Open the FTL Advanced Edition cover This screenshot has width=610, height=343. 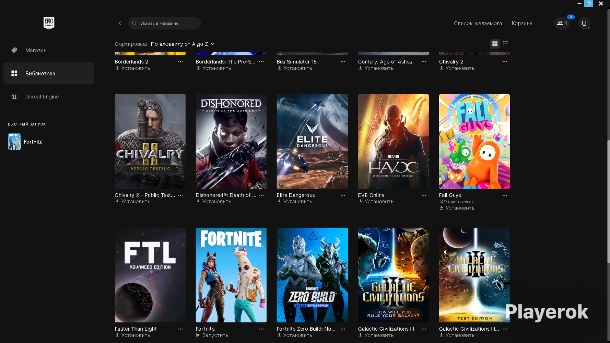[150, 275]
